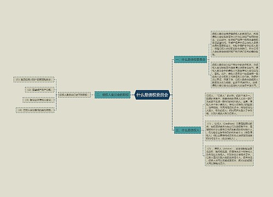Click the teal node 一、什么是债权委员会

pyautogui.click(x=191, y=60)
